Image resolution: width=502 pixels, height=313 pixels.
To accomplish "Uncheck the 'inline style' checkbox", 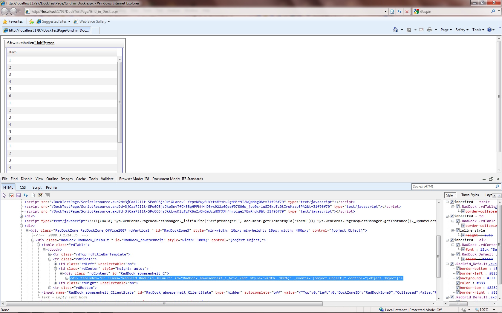I will pyautogui.click(x=457, y=230).
